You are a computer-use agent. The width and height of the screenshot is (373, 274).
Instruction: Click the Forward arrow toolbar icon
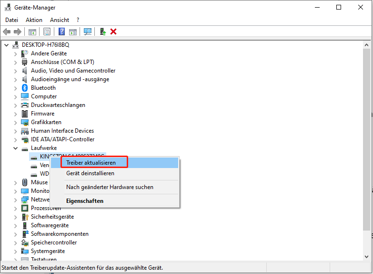(x=18, y=32)
